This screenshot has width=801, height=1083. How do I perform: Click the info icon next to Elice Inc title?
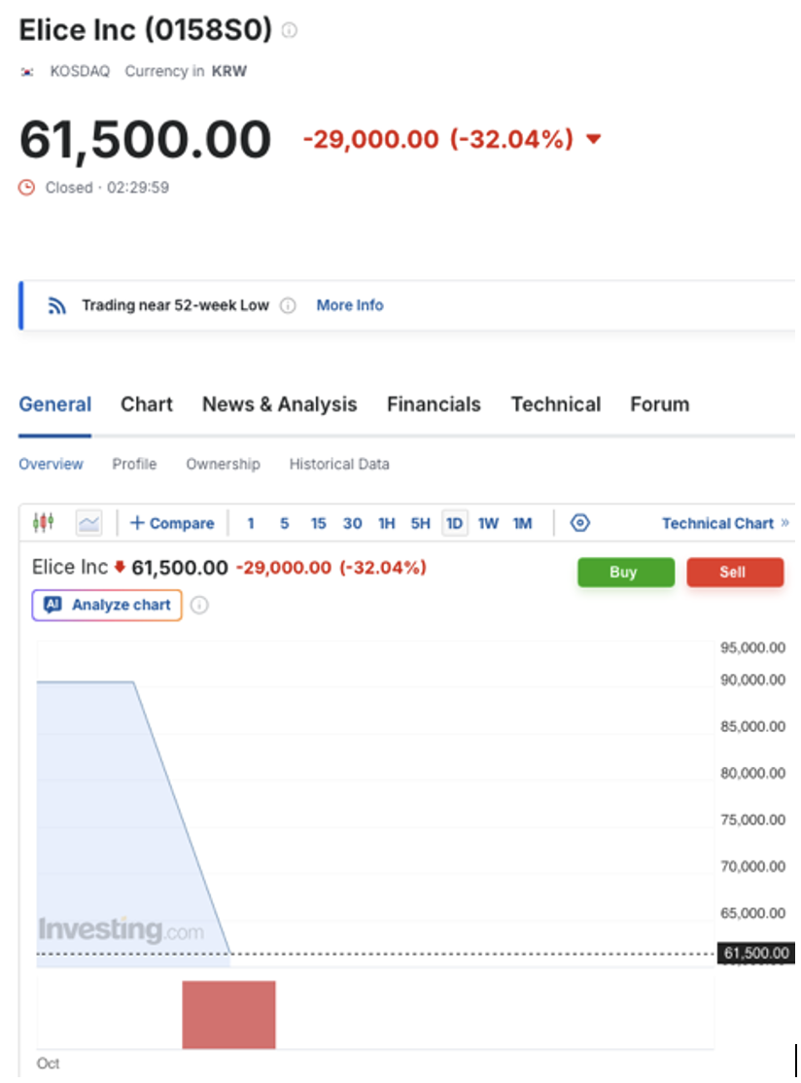(290, 30)
